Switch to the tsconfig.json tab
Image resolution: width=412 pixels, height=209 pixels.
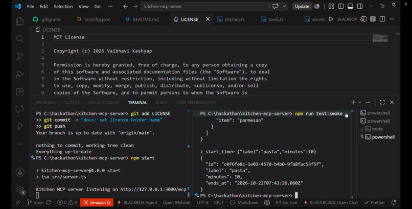[x=94, y=19]
